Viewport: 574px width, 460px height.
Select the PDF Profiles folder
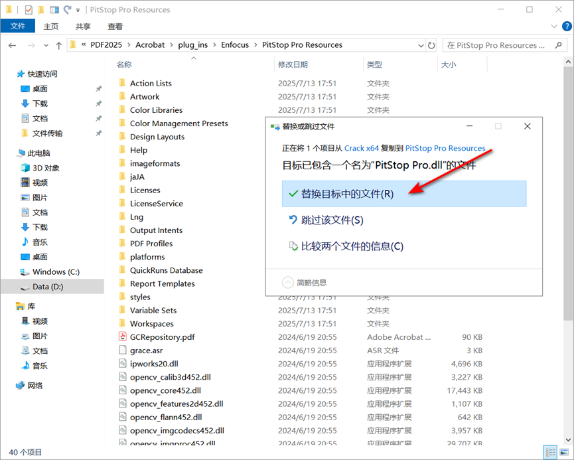[151, 244]
